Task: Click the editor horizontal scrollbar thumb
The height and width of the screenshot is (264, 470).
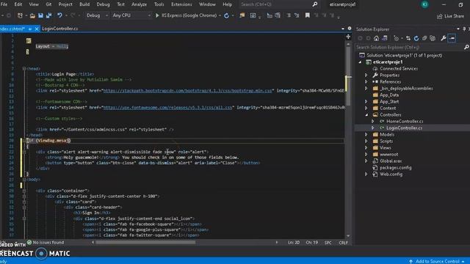Action: 145,243
